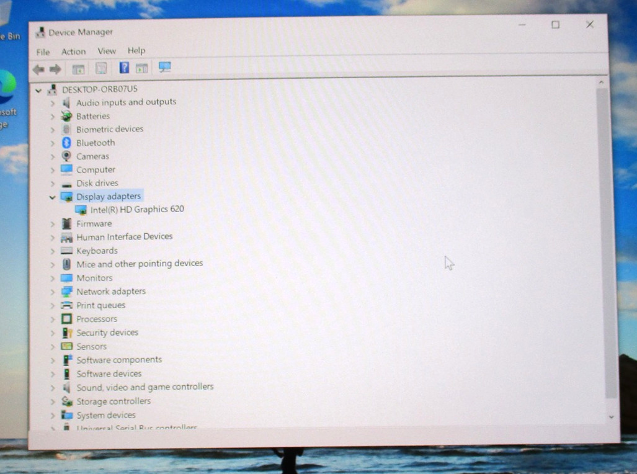Expand Sound, video and game controllers

pyautogui.click(x=52, y=388)
